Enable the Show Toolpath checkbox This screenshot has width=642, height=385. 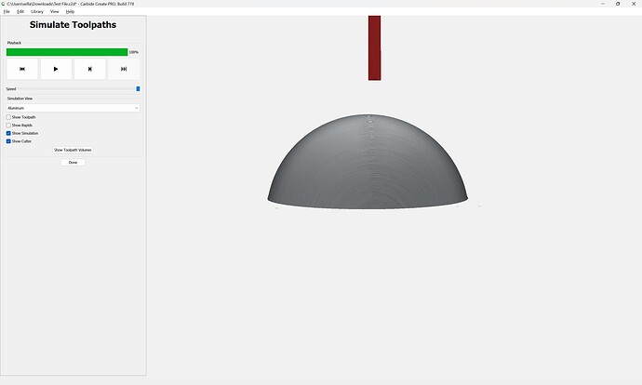point(8,117)
